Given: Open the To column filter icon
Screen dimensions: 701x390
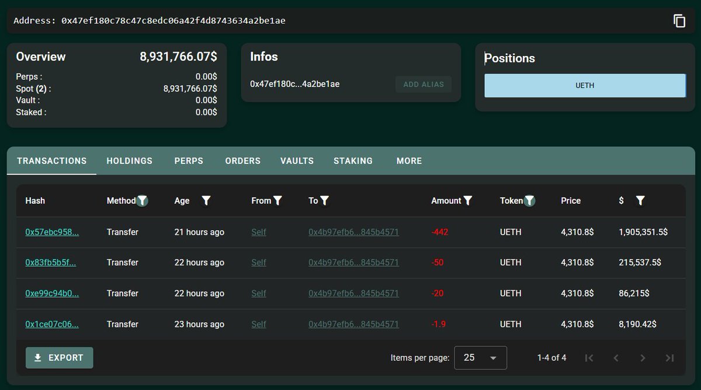Looking at the screenshot, I should [x=325, y=201].
